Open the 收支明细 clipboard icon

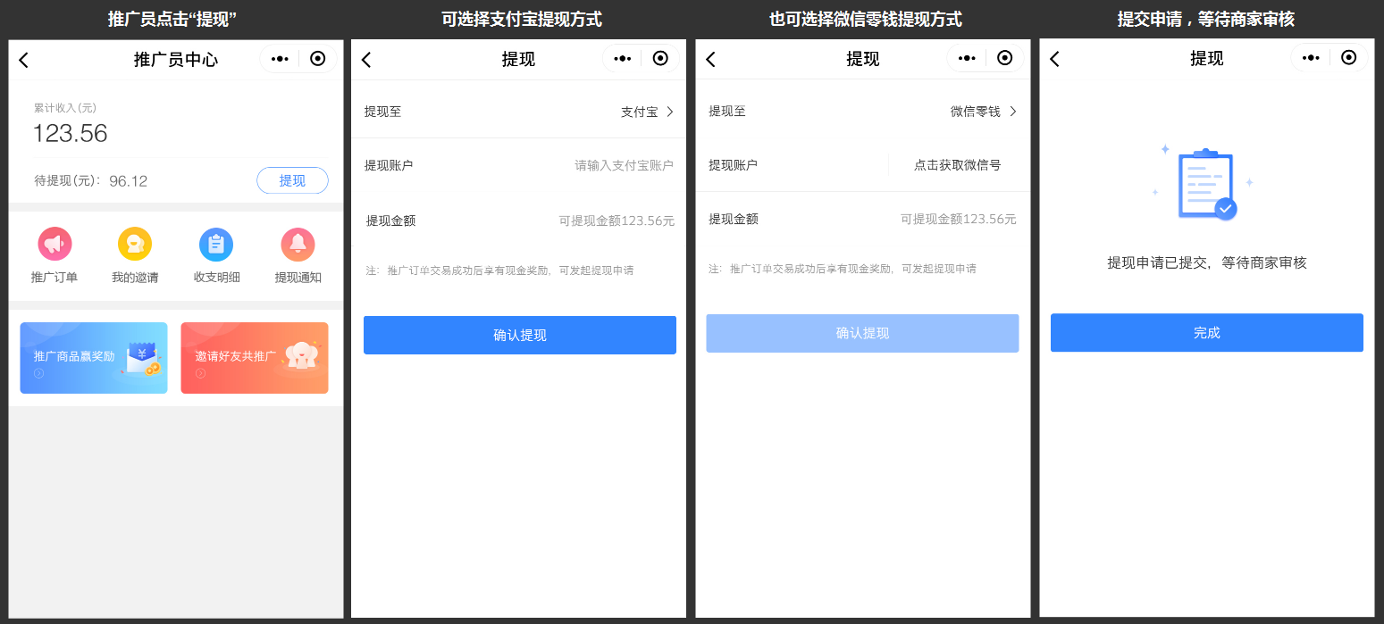216,244
